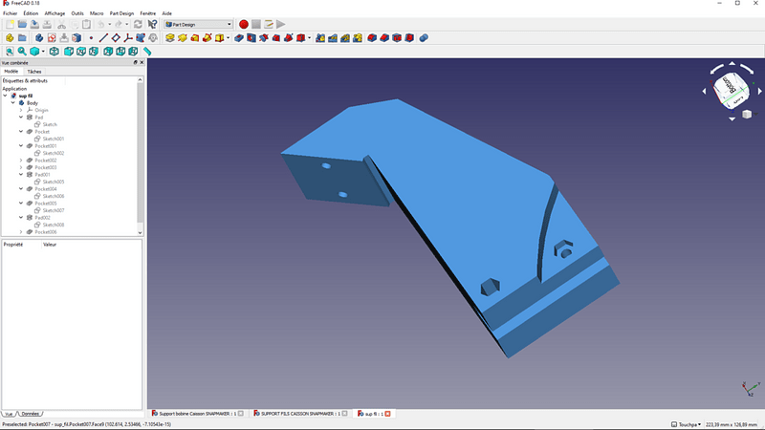
Task: Select Pad002 in the model tree
Action: (42, 218)
